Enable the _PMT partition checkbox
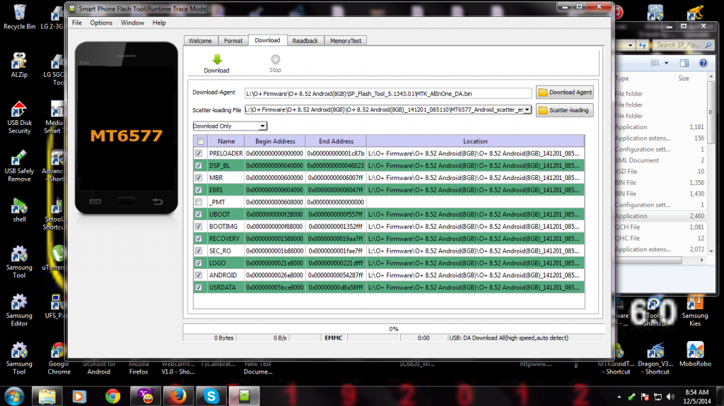 click(x=199, y=202)
